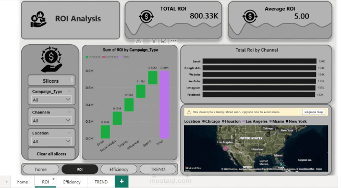Click the chevron beside Channels header
Screen dimensions: 342x188
[69, 112]
